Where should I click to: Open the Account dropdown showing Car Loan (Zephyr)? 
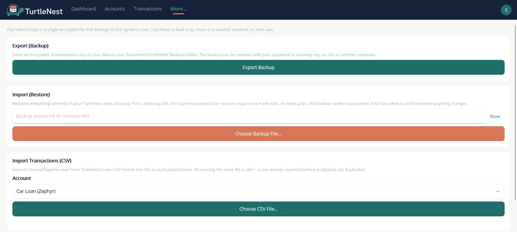tap(258, 191)
